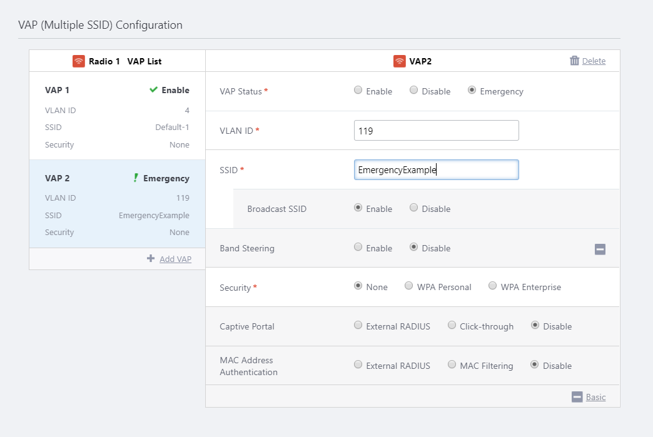Set VAP Status to Enable

pos(358,91)
